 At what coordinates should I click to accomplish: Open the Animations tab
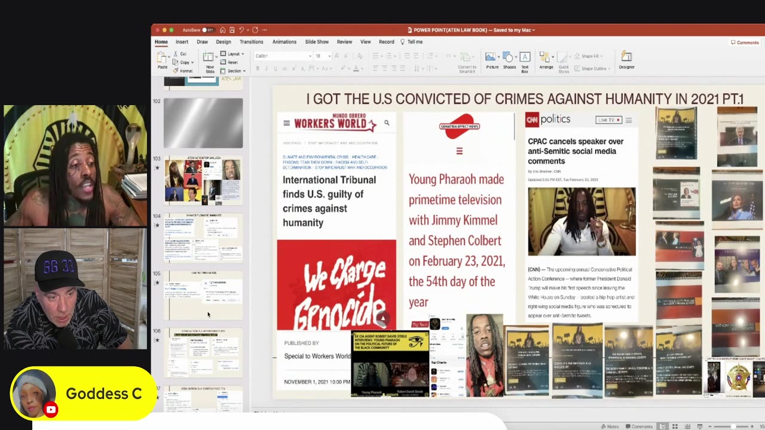pos(284,42)
